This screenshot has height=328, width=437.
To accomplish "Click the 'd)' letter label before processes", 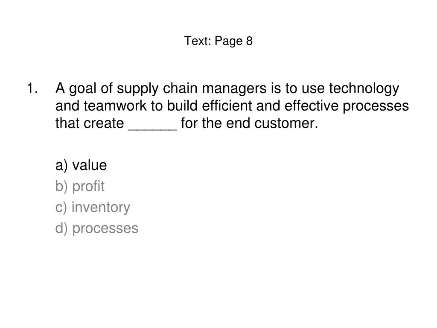I will click(61, 229).
